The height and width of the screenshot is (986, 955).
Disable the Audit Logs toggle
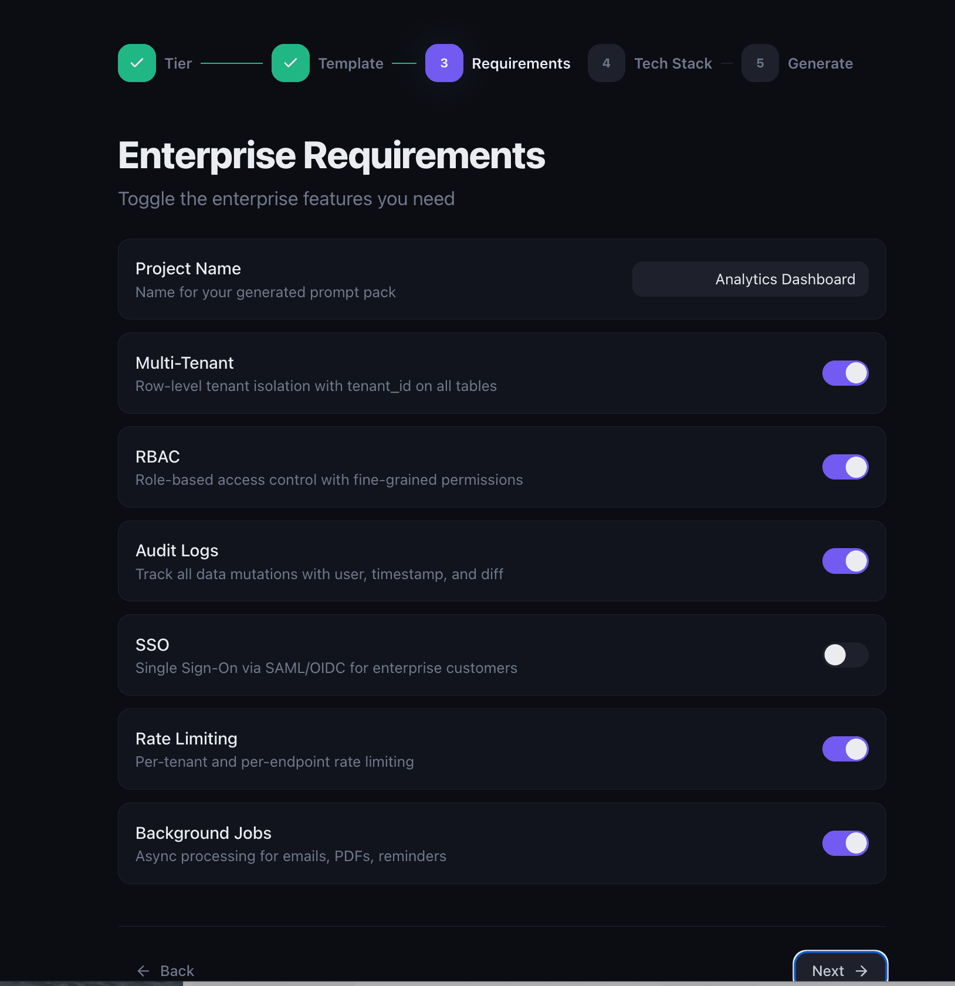845,561
